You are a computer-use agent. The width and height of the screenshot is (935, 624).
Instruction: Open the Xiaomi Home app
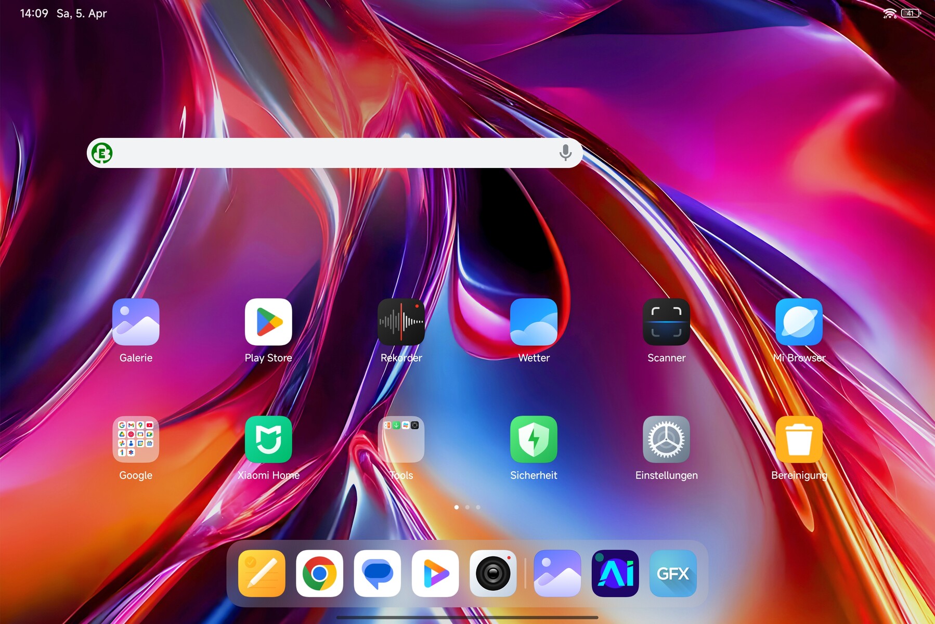(x=268, y=439)
